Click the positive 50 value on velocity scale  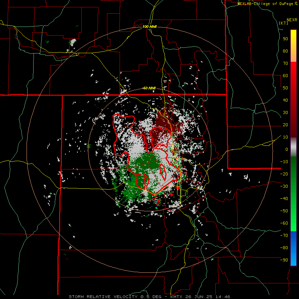pyautogui.click(x=285, y=88)
